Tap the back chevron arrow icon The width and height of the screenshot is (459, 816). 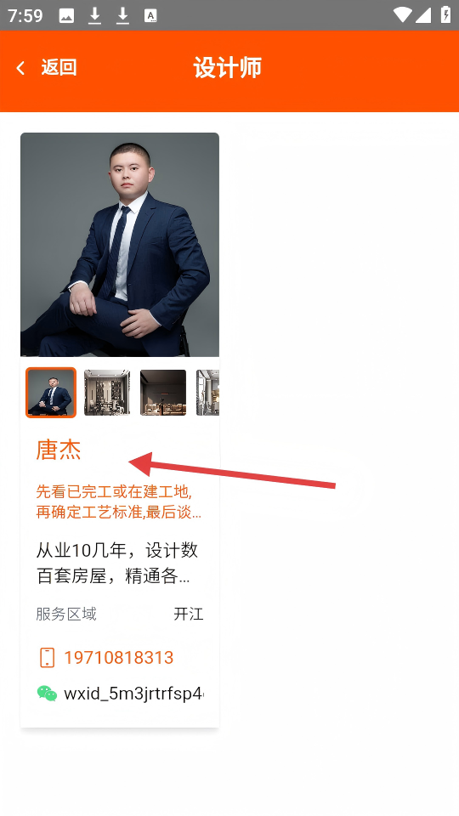pyautogui.click(x=20, y=68)
